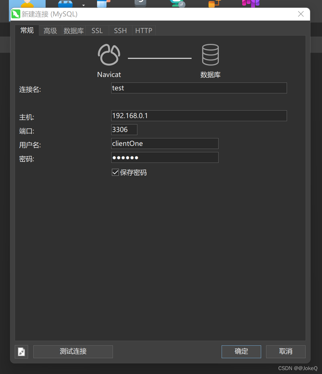Click the 密码 password field
Viewport: 322px width, 374px height.
165,158
